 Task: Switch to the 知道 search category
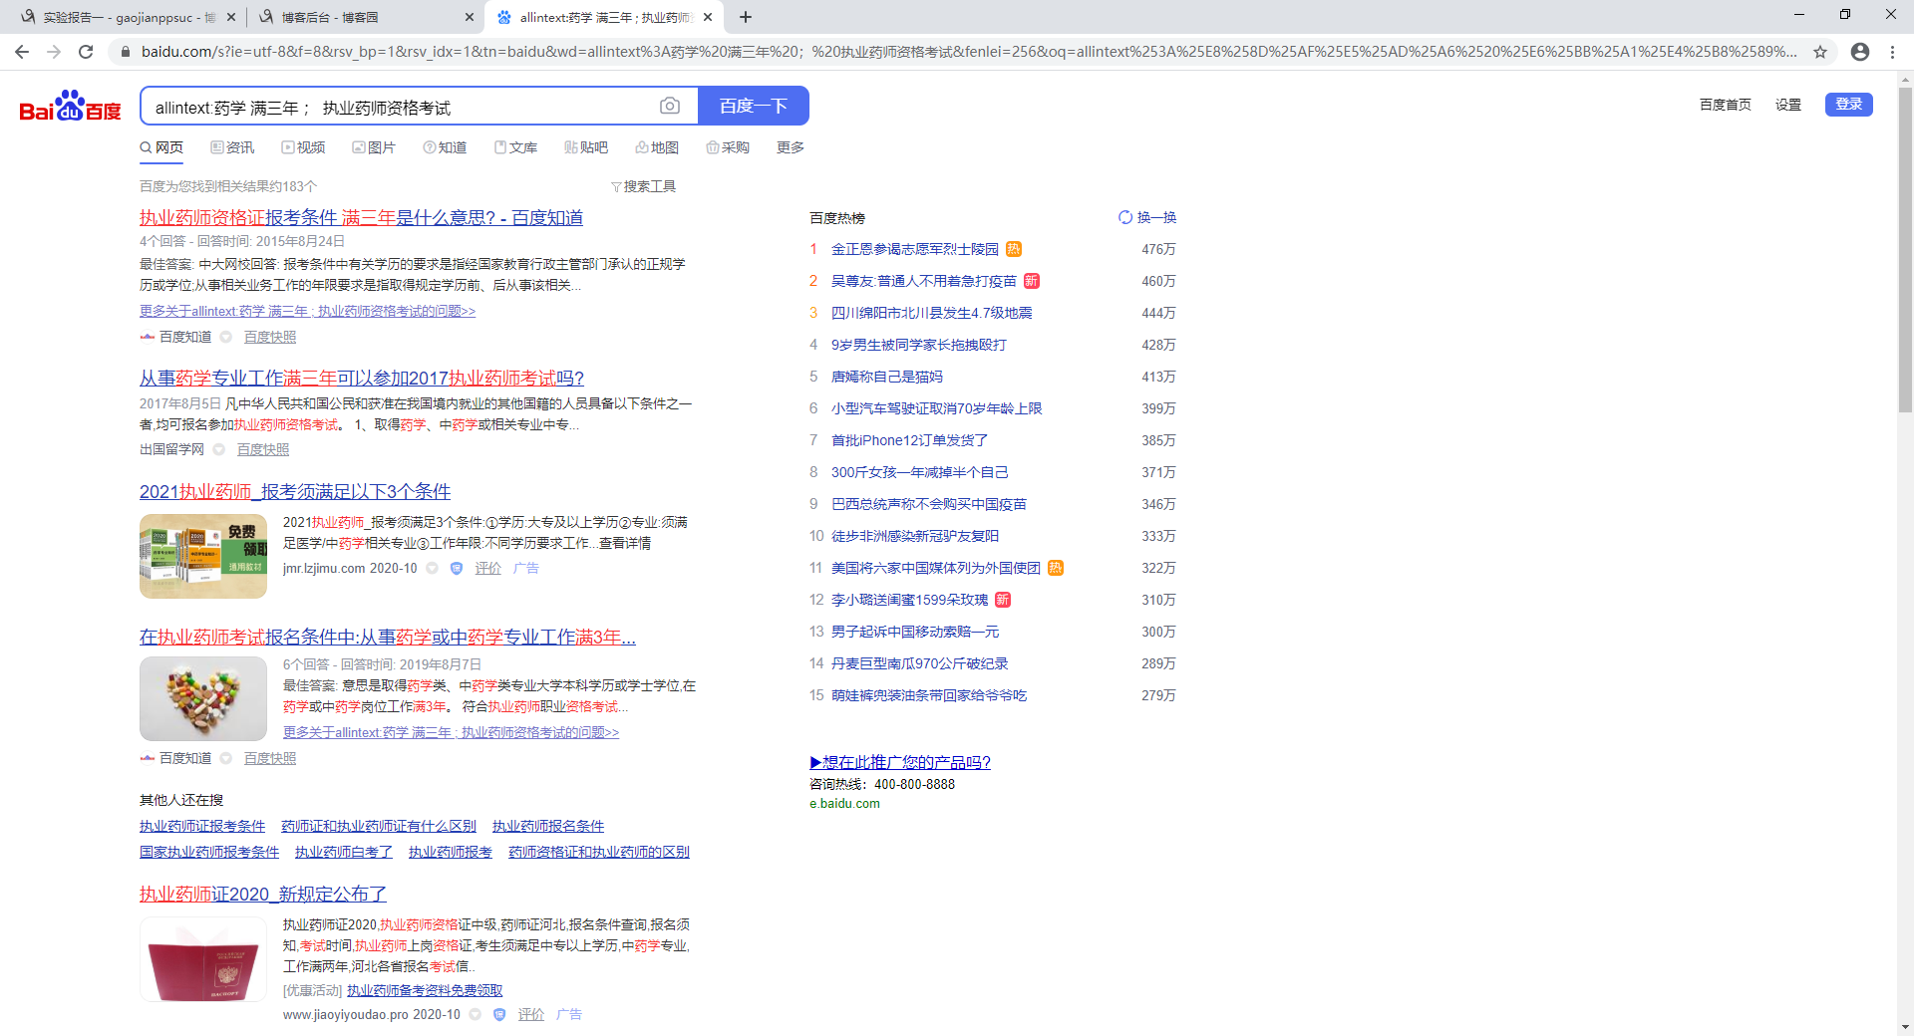pos(445,147)
